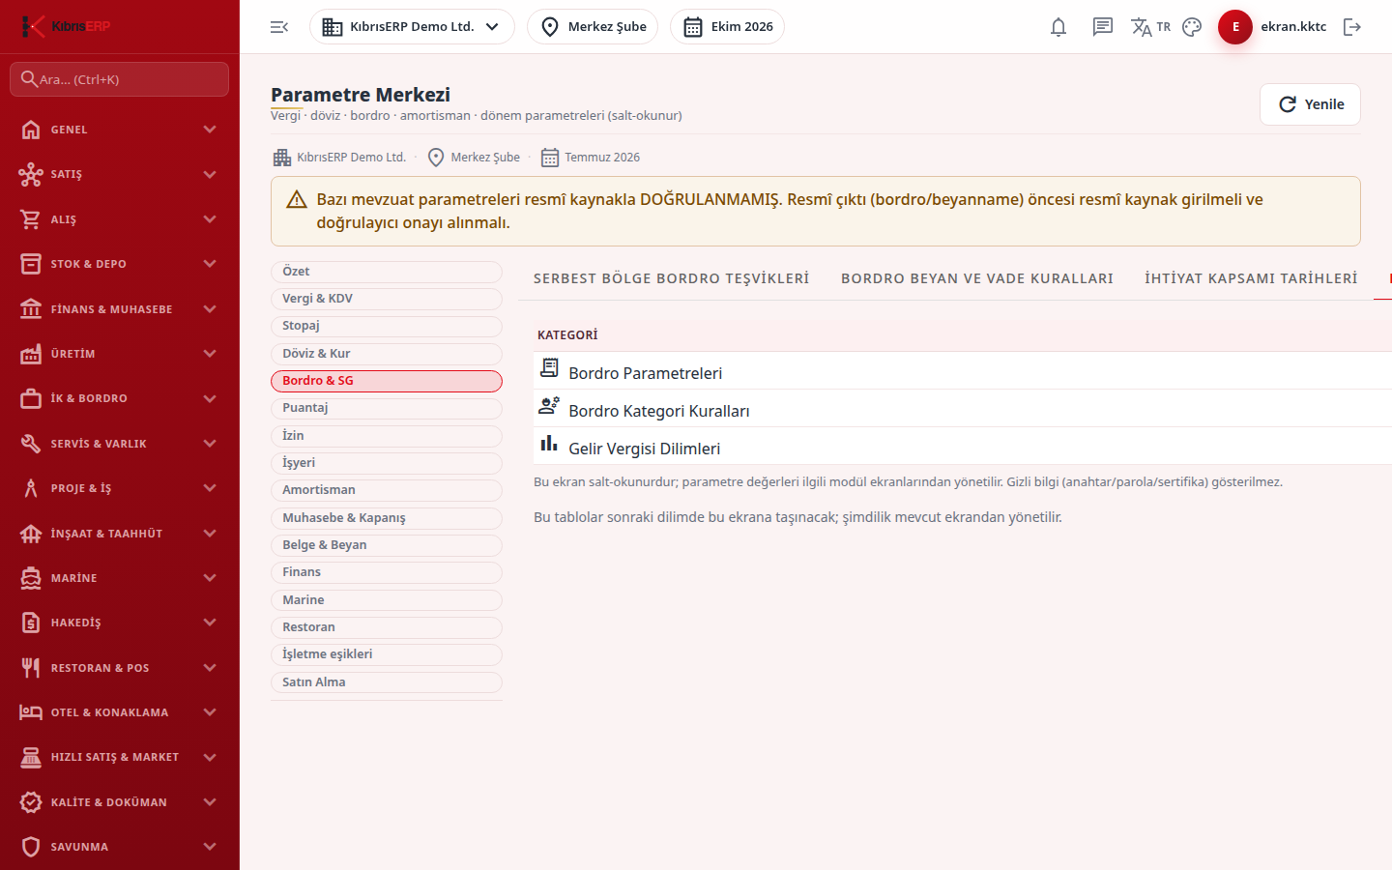Collapse the sidebar with the menu icon

coord(279,27)
